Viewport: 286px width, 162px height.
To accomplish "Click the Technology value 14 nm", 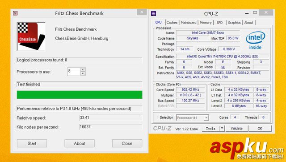I will [x=185, y=49].
